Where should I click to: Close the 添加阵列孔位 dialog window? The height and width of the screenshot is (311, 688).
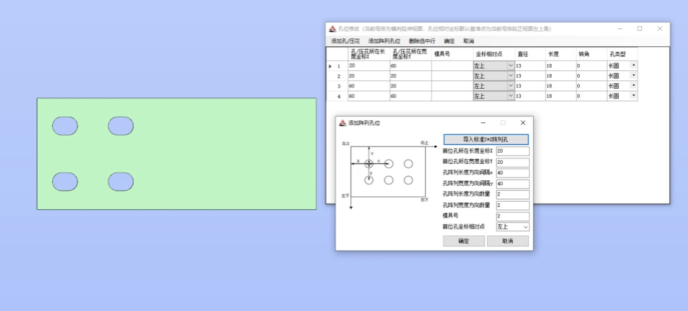pos(523,122)
